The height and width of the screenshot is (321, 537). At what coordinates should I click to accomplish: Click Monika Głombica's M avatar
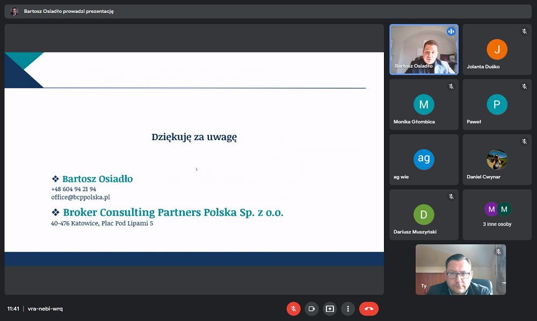pyautogui.click(x=424, y=105)
